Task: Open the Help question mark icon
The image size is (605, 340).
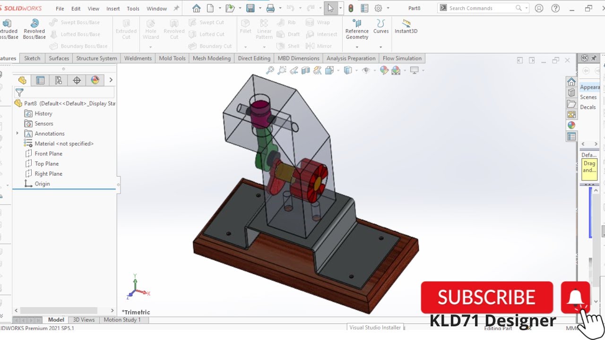Action: (x=554, y=8)
